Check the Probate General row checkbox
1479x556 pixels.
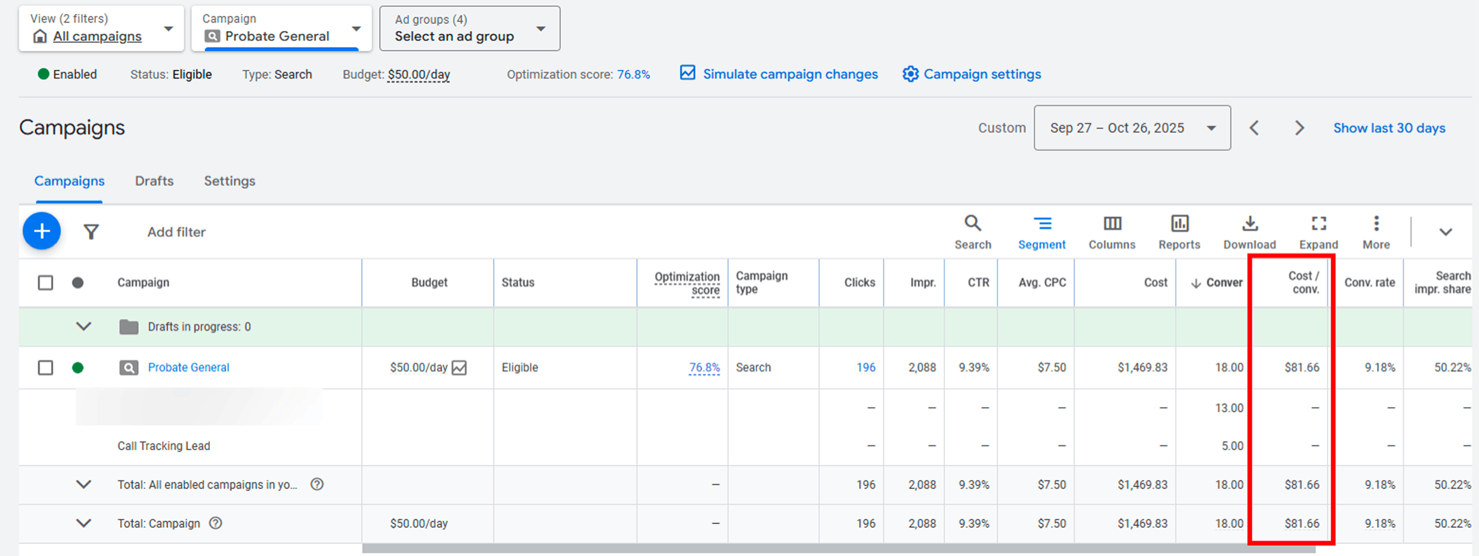[x=45, y=368]
